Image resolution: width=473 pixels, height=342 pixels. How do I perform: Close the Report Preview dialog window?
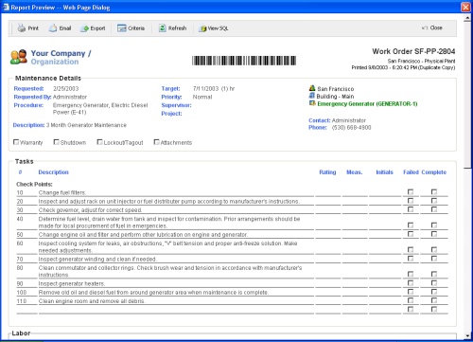click(465, 7)
